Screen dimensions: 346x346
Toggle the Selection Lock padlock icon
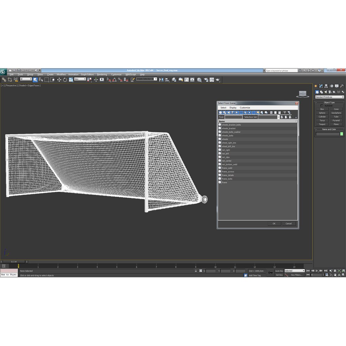(x=196, y=271)
